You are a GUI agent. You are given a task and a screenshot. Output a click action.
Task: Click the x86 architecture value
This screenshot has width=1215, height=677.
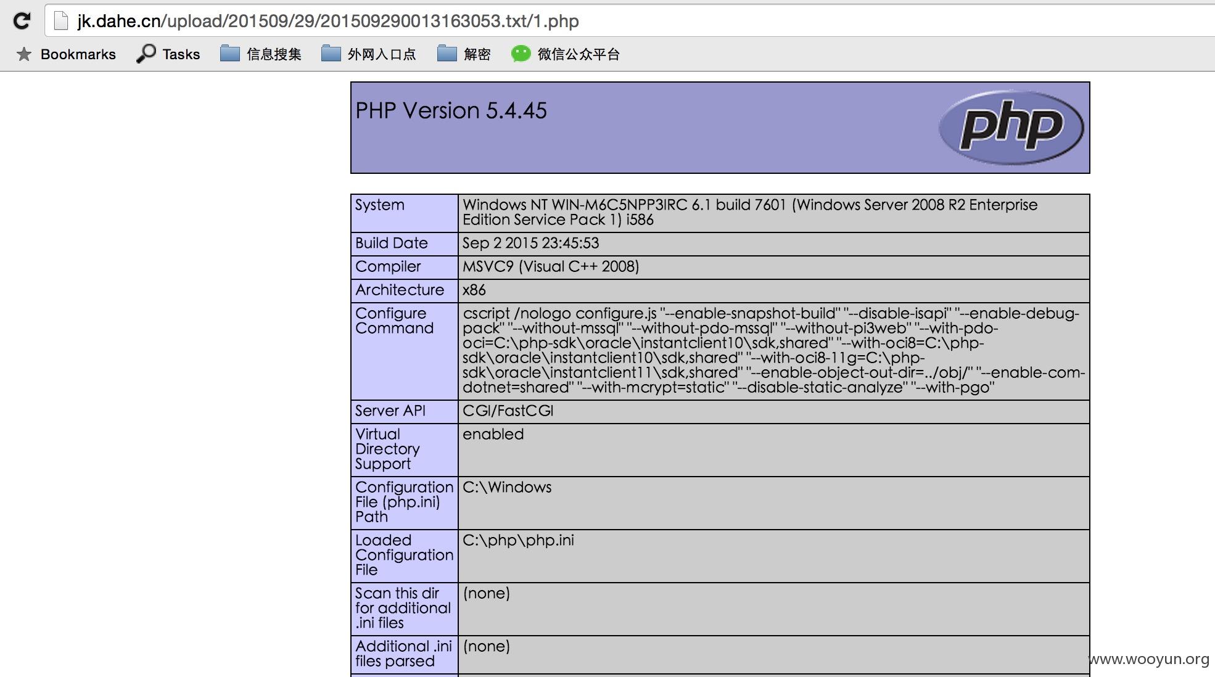(x=474, y=290)
